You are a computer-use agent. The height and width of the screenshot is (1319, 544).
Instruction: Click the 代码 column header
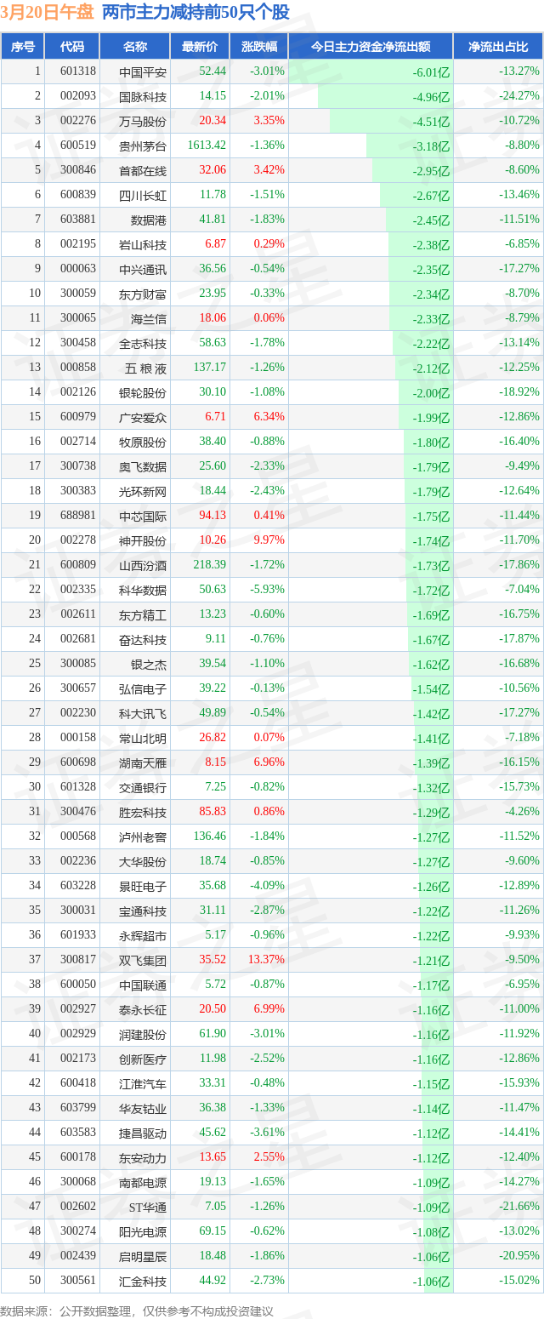[x=72, y=47]
